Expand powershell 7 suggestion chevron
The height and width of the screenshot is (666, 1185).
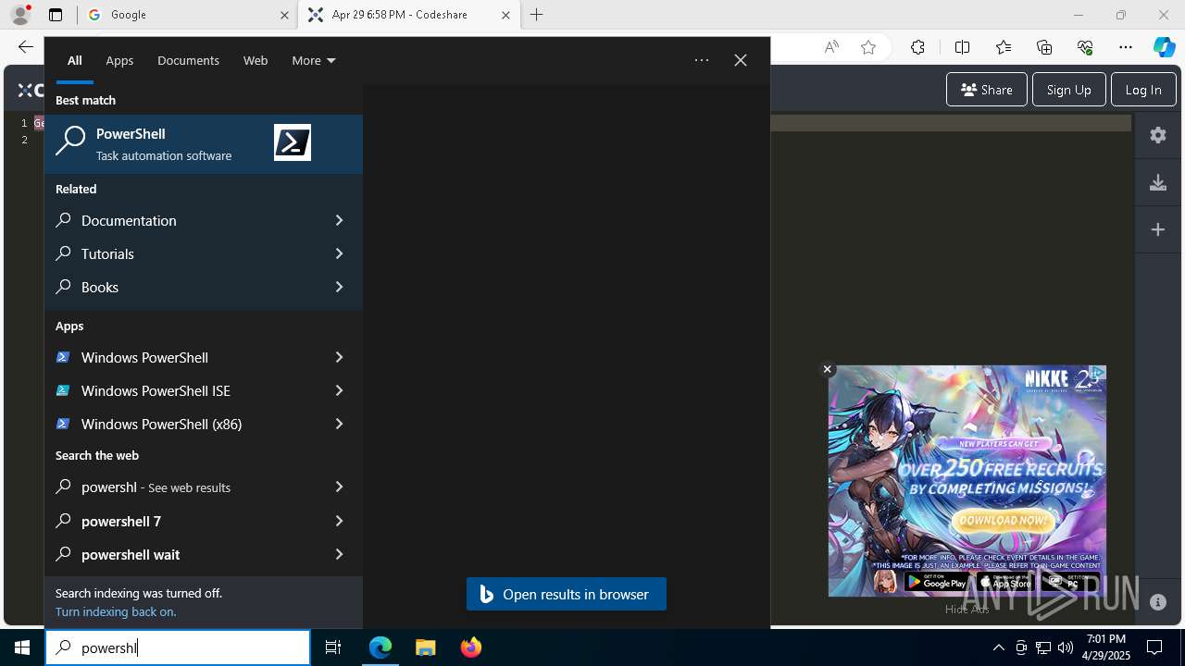click(339, 521)
